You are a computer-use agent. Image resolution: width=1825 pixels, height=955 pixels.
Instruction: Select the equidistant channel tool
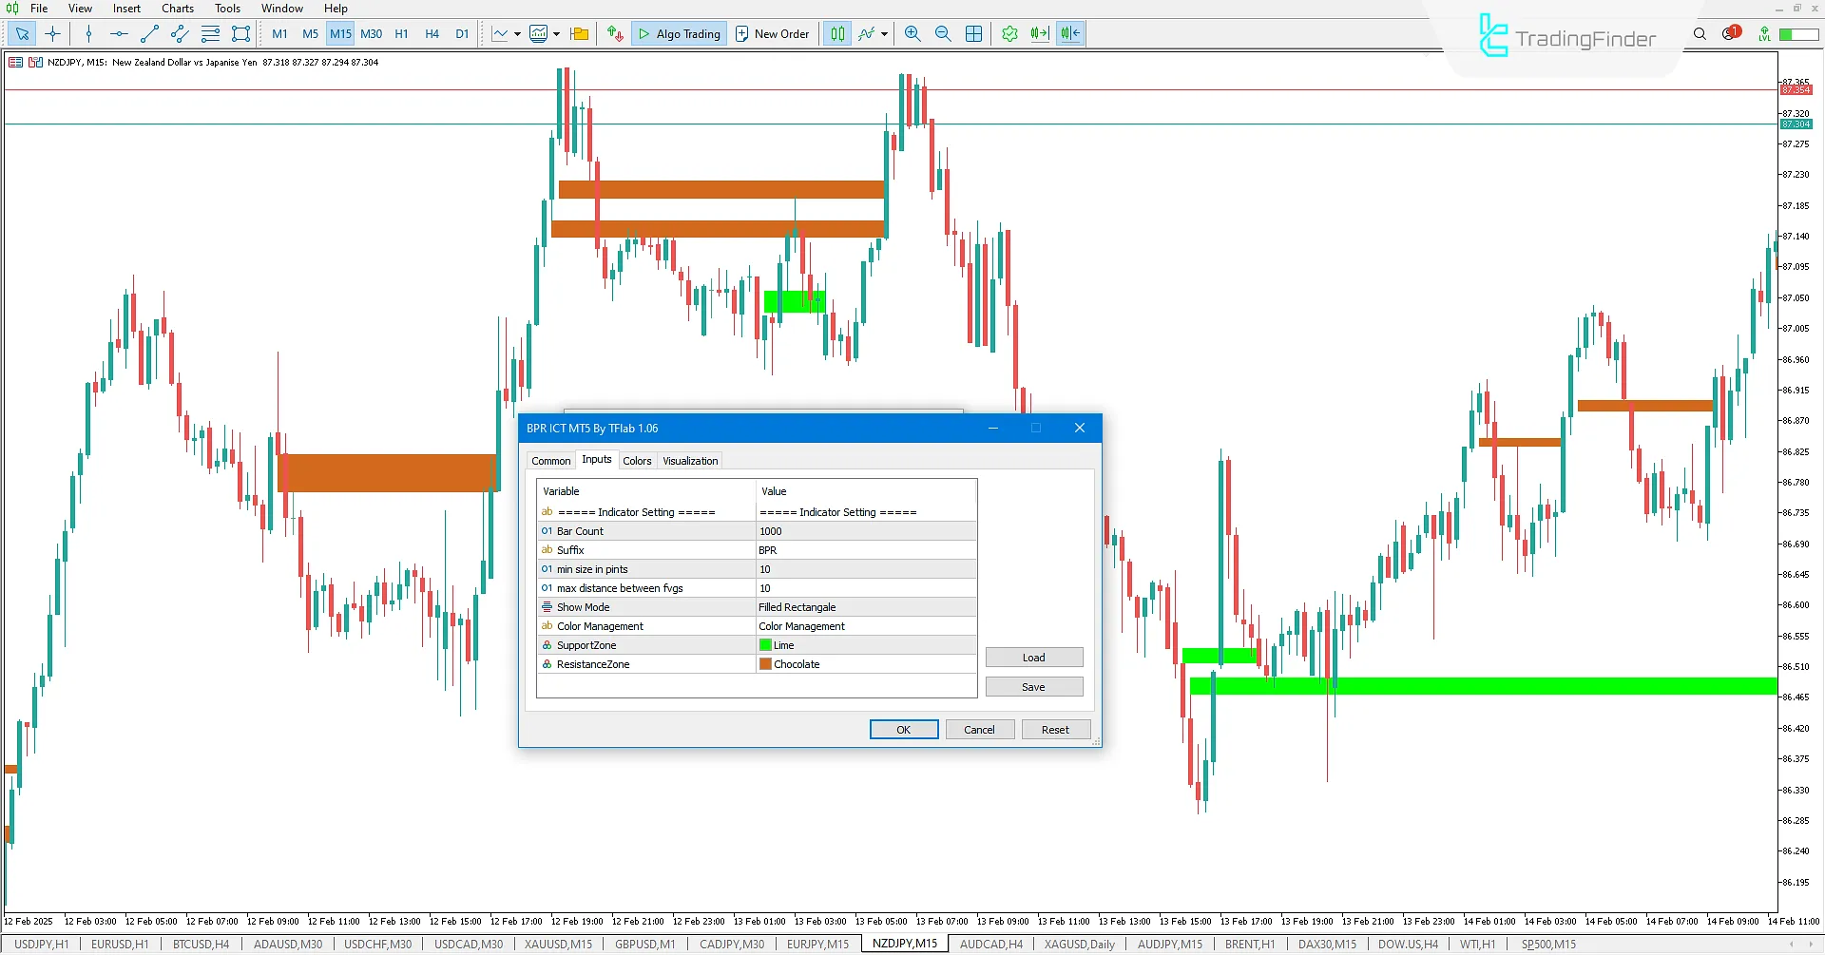tap(179, 33)
